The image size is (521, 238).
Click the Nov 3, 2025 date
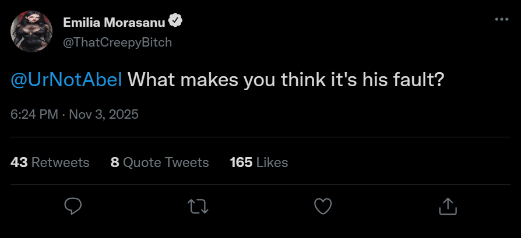104,113
